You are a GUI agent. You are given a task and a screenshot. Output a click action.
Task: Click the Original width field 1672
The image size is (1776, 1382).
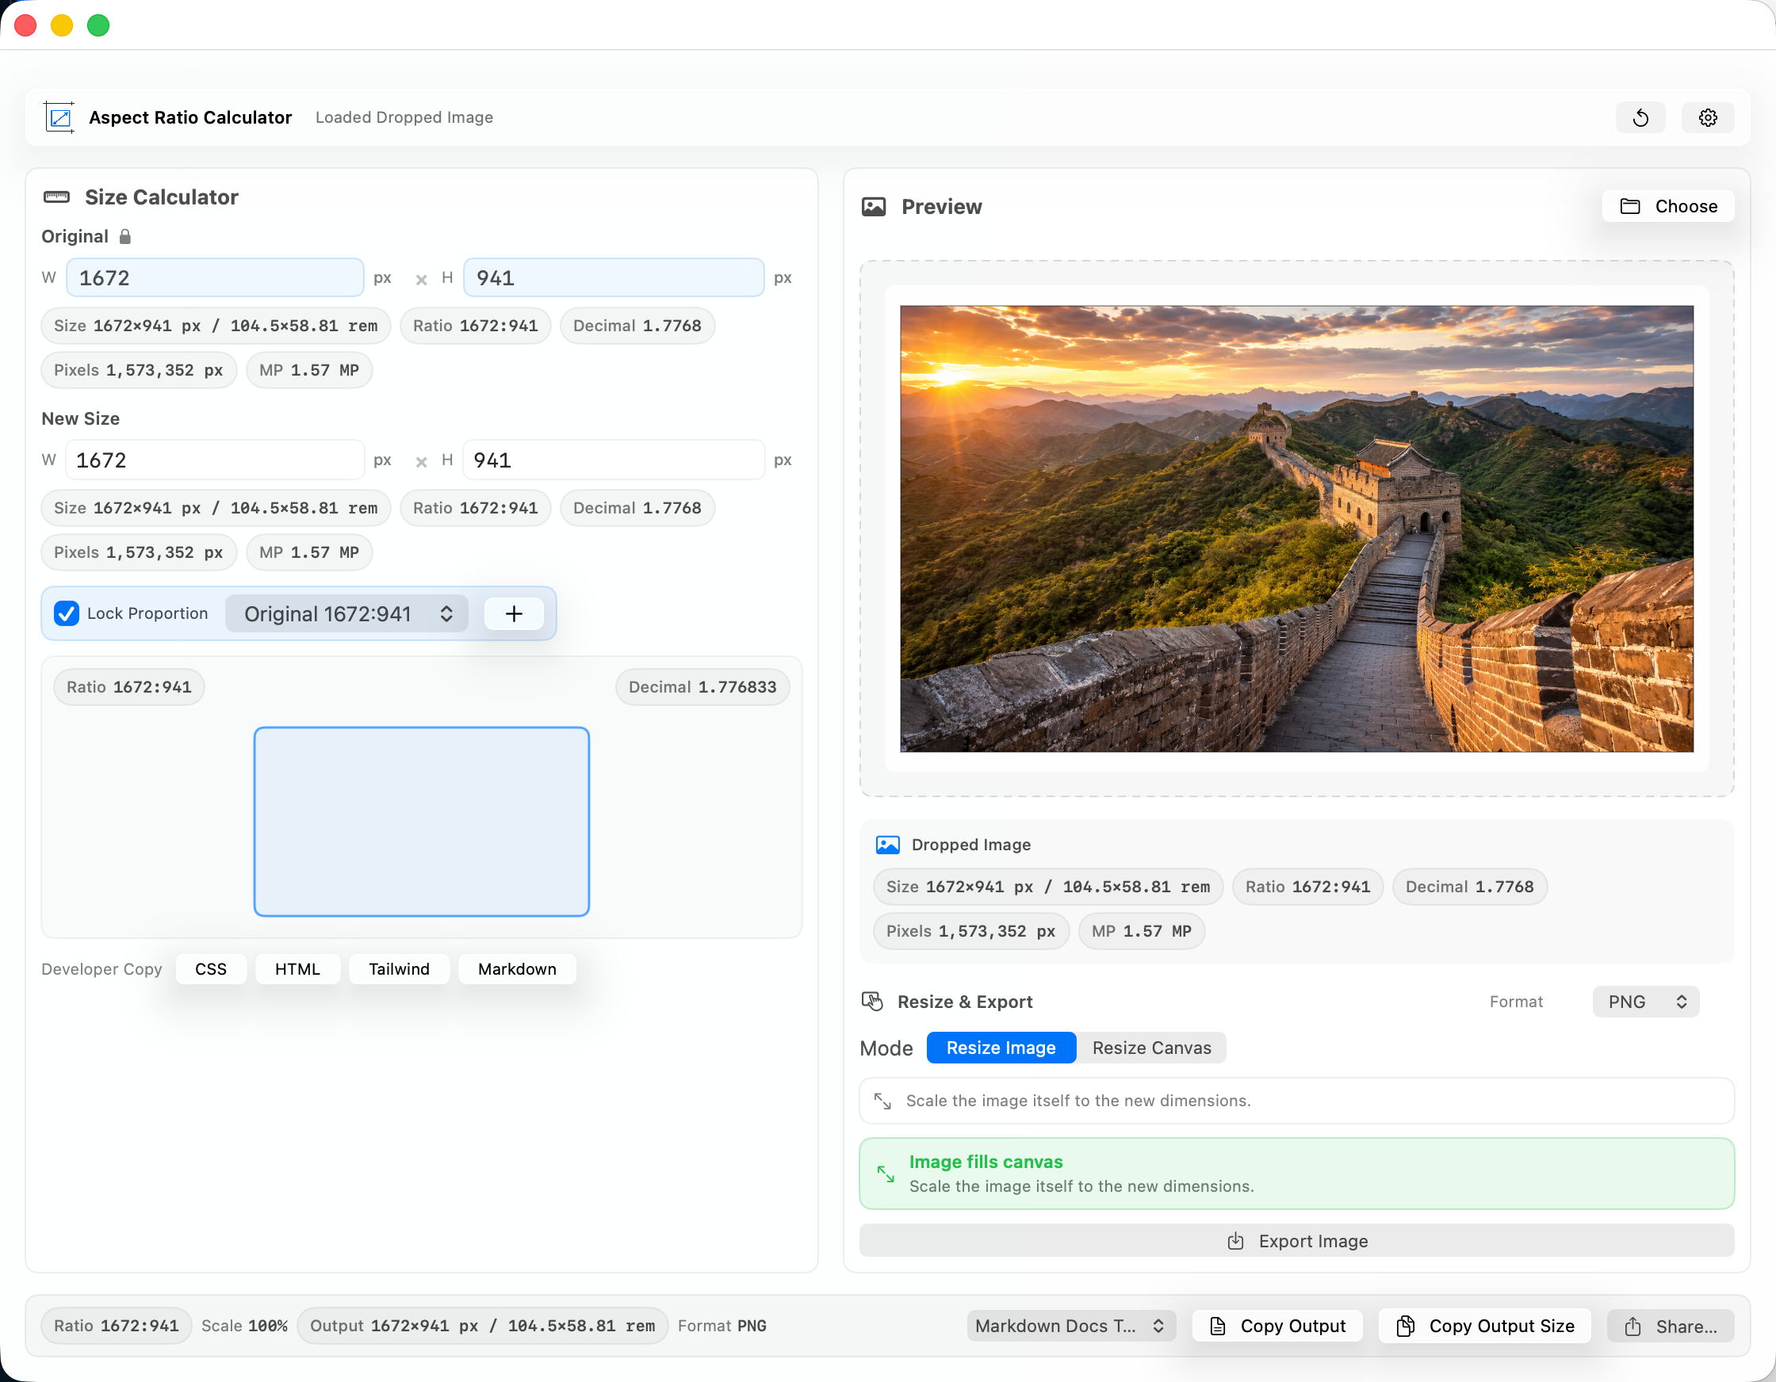(x=215, y=278)
